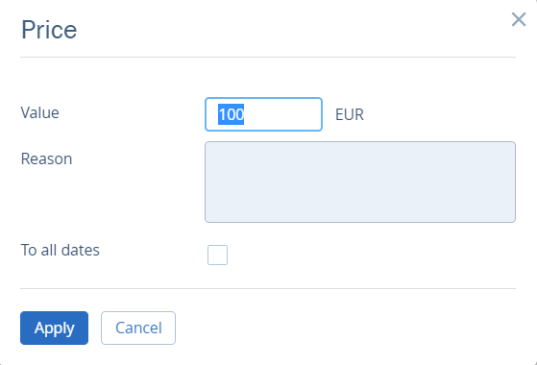The height and width of the screenshot is (365, 537).
Task: Select the letter P in the Price title
Action: [x=29, y=30]
